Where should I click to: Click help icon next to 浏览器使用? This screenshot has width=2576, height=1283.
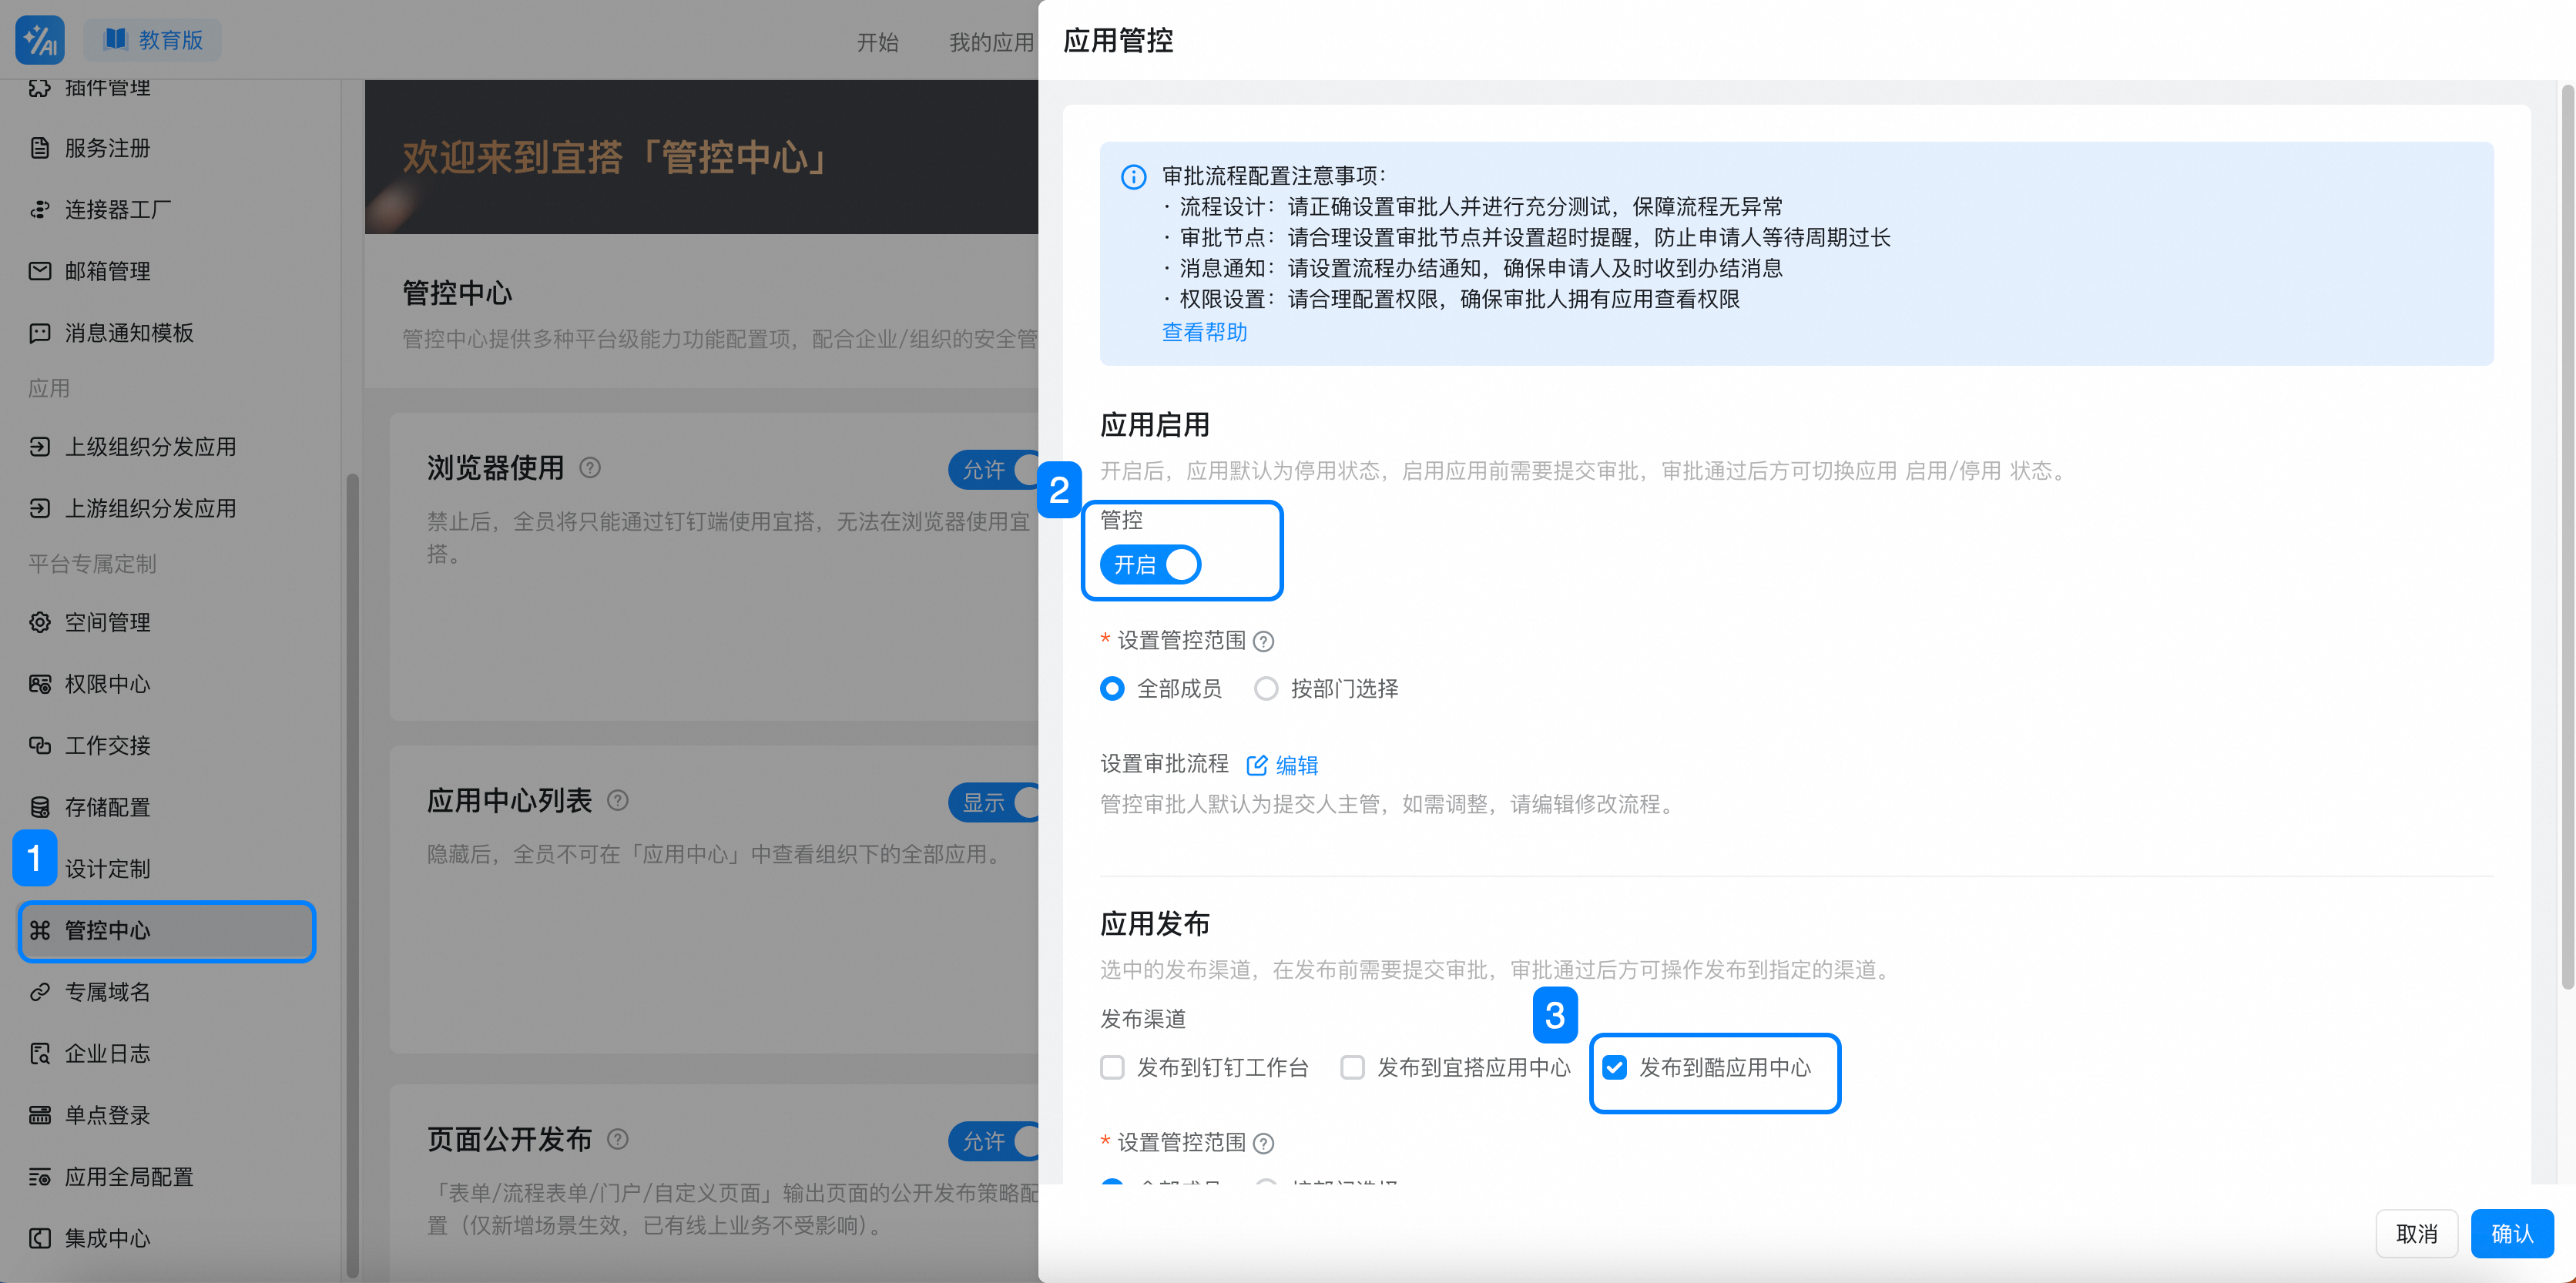[590, 468]
